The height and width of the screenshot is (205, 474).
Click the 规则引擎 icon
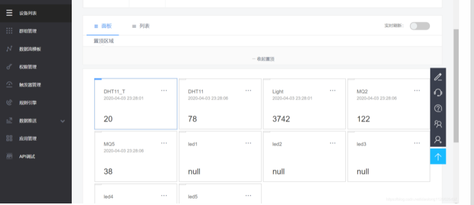tap(9, 102)
